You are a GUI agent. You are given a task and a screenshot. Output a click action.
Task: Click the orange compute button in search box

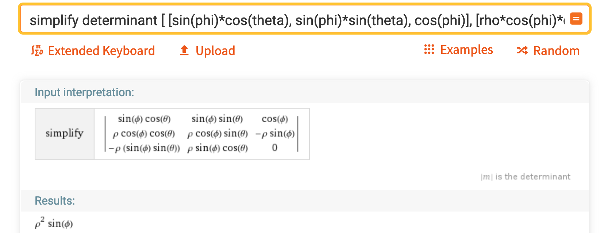pos(576,19)
